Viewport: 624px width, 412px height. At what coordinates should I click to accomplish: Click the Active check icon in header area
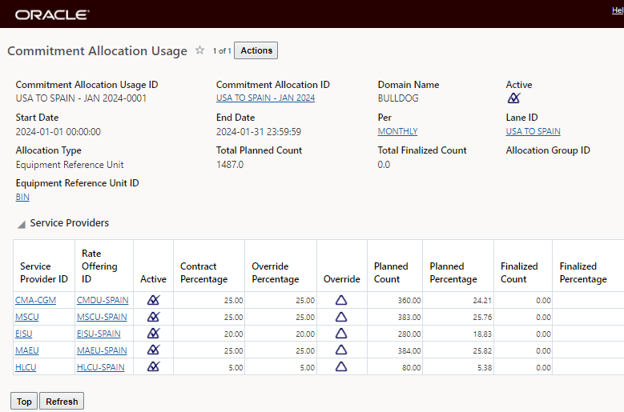click(x=513, y=98)
